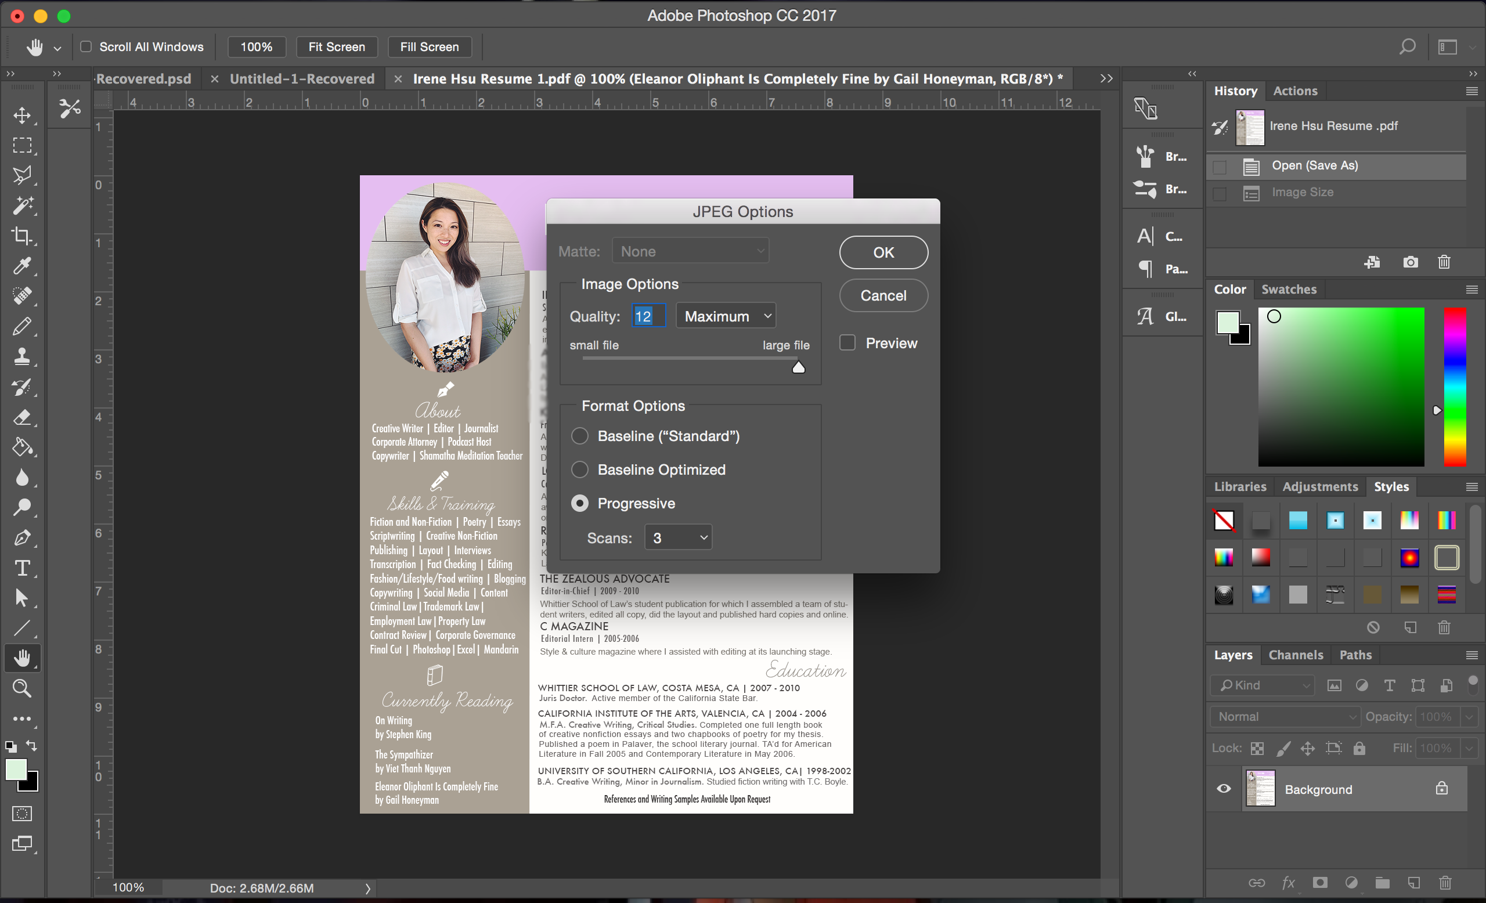Select the Line tool
Image resolution: width=1486 pixels, height=903 pixels.
point(22,628)
